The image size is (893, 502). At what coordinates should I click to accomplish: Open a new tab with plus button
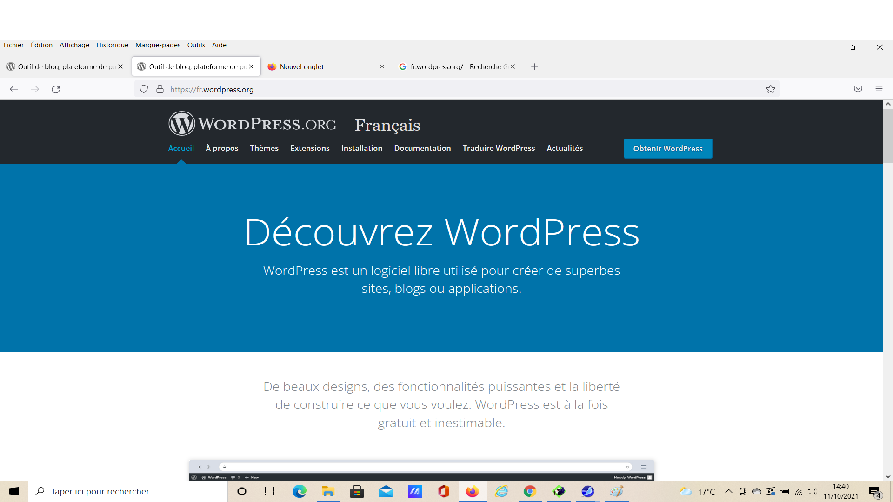[535, 66]
